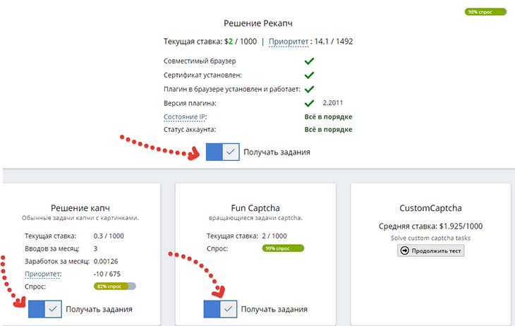The image size is (515, 326).
Task: Click the Всё в порядке account status text
Action: coord(328,130)
